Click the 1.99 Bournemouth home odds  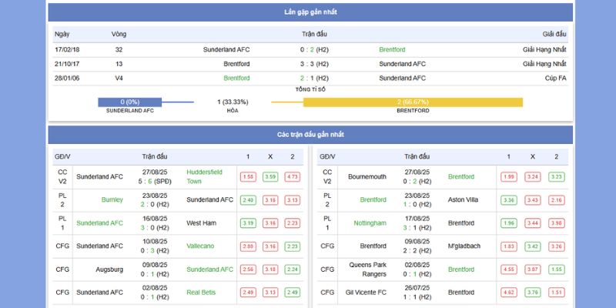click(509, 176)
